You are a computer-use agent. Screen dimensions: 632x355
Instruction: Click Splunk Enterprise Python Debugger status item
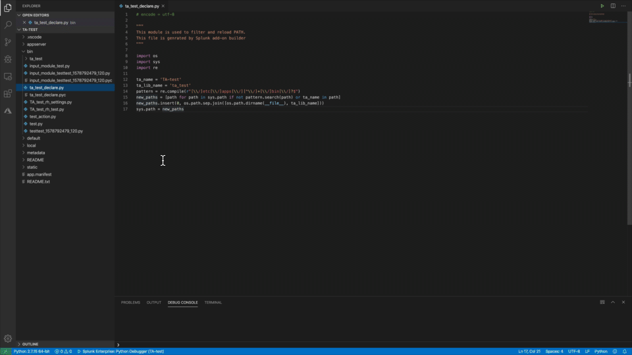point(120,352)
